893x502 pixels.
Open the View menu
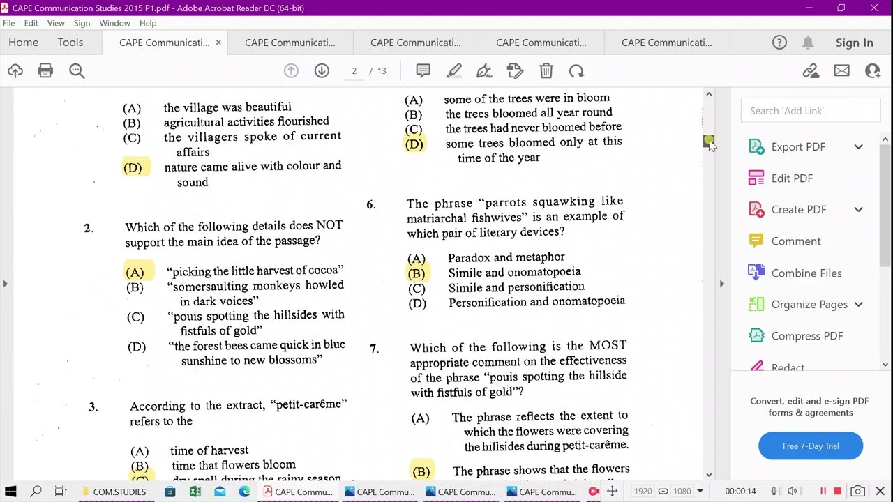pos(56,23)
